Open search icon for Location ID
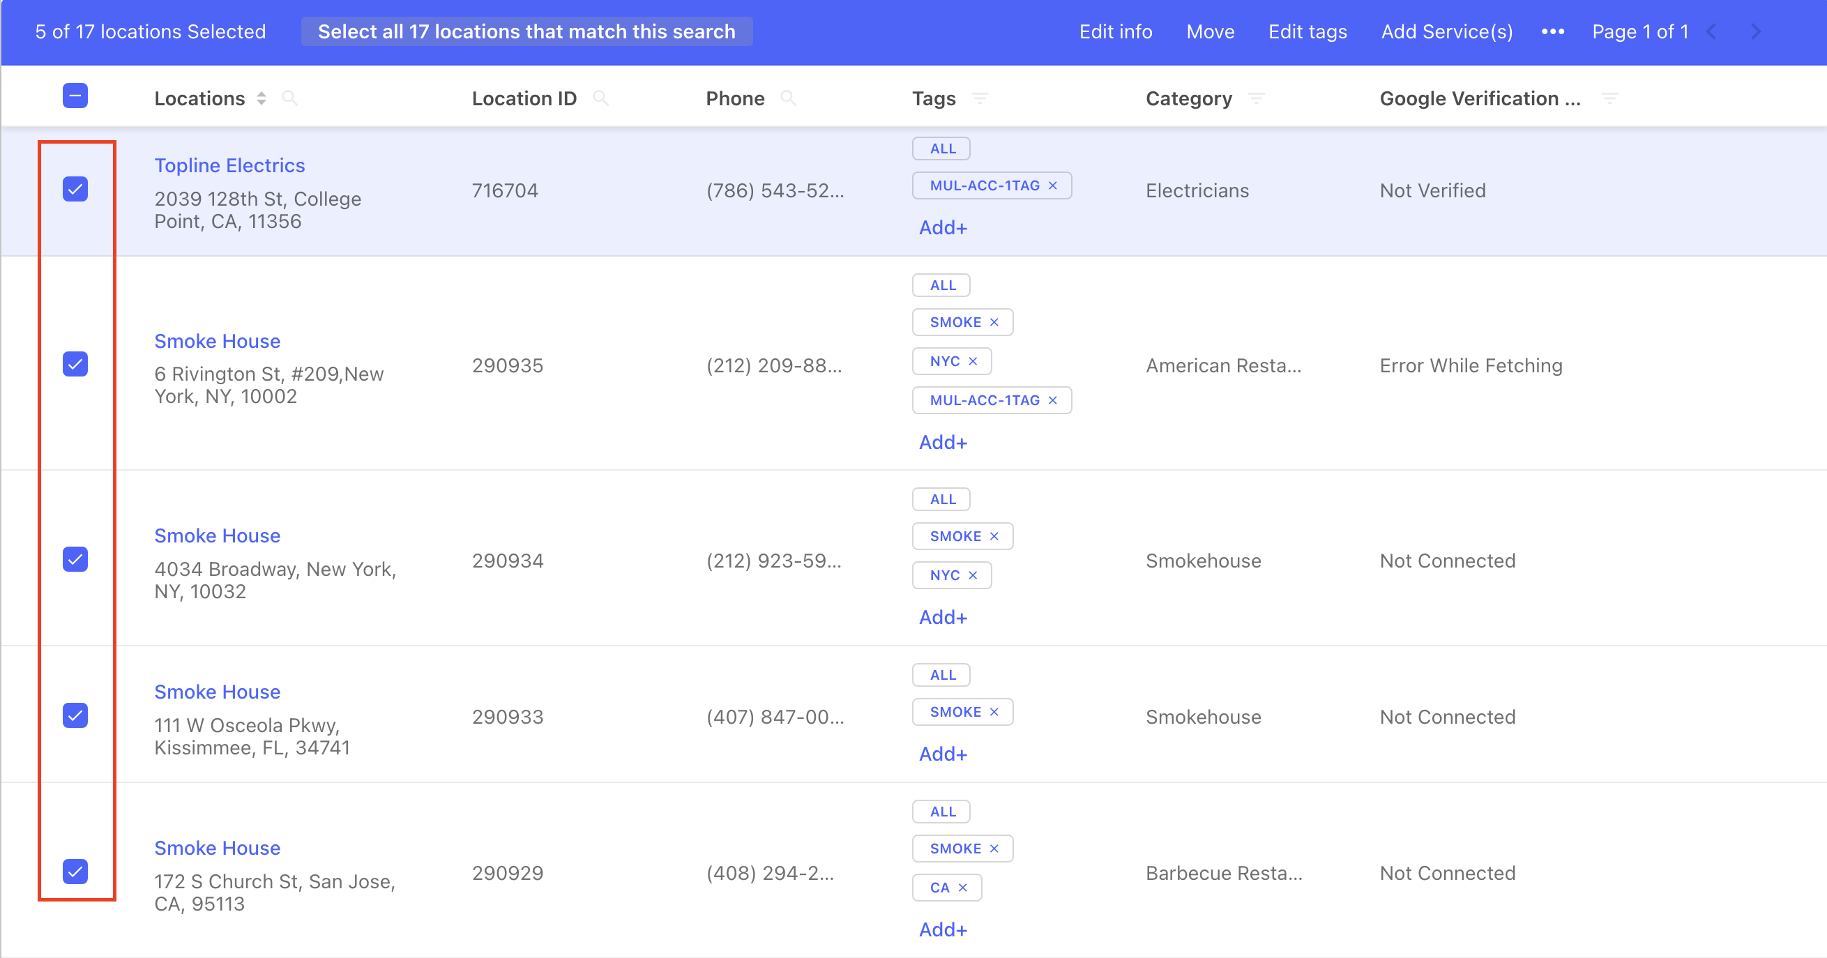Screen dimensions: 1827x958 tap(600, 98)
